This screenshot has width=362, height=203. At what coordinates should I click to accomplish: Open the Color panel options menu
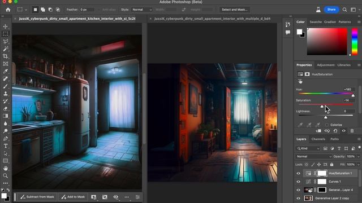coord(359,22)
